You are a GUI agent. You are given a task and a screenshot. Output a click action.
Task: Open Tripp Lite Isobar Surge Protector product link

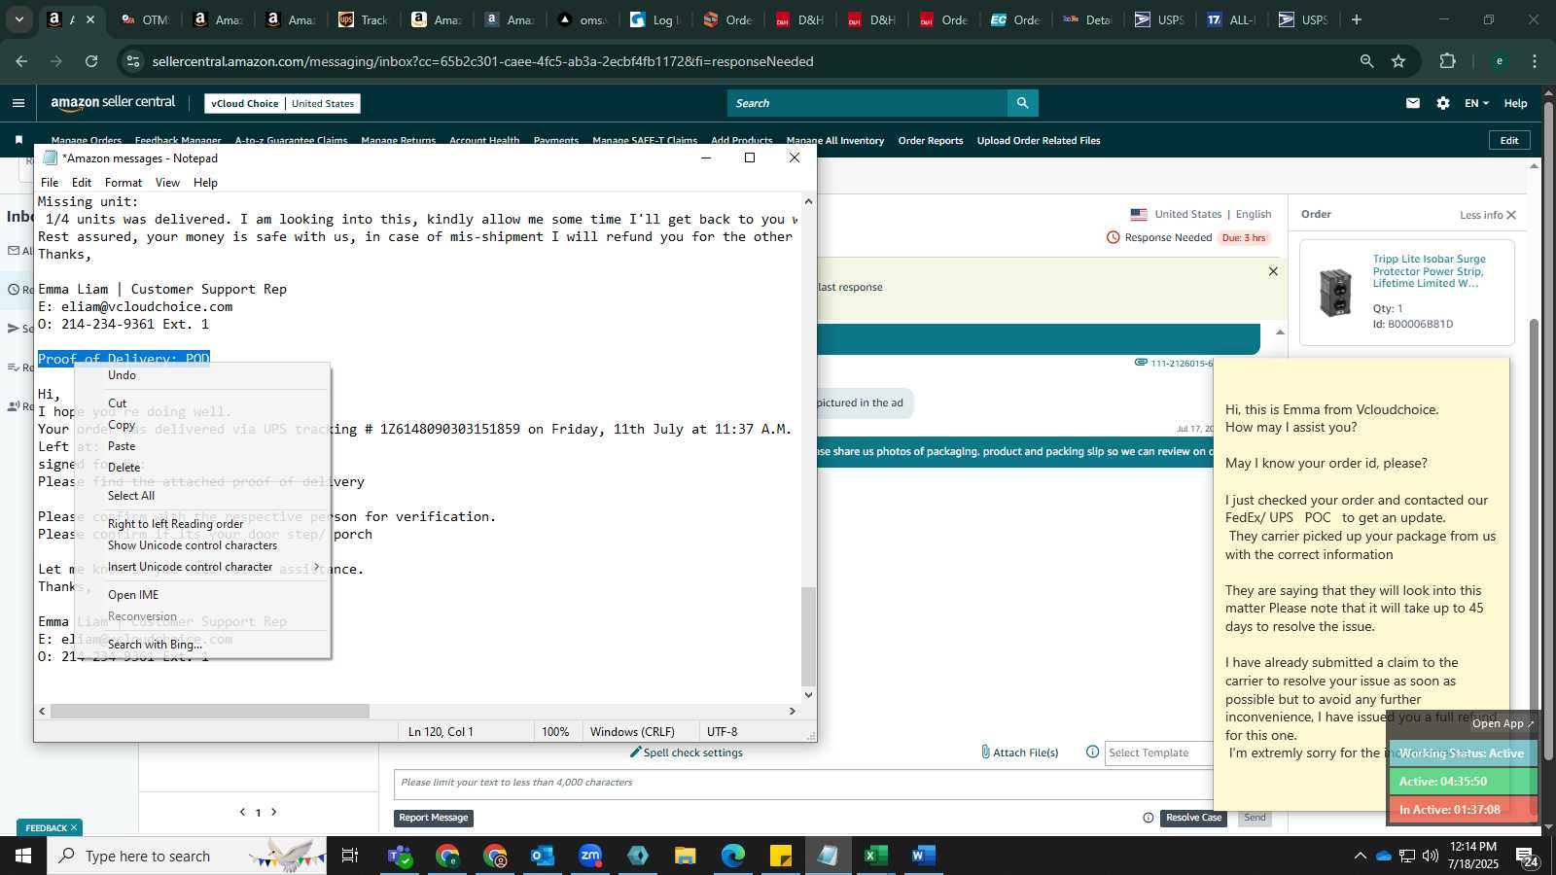tap(1430, 271)
